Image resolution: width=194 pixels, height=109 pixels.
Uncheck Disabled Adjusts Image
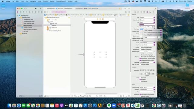tap(140, 61)
